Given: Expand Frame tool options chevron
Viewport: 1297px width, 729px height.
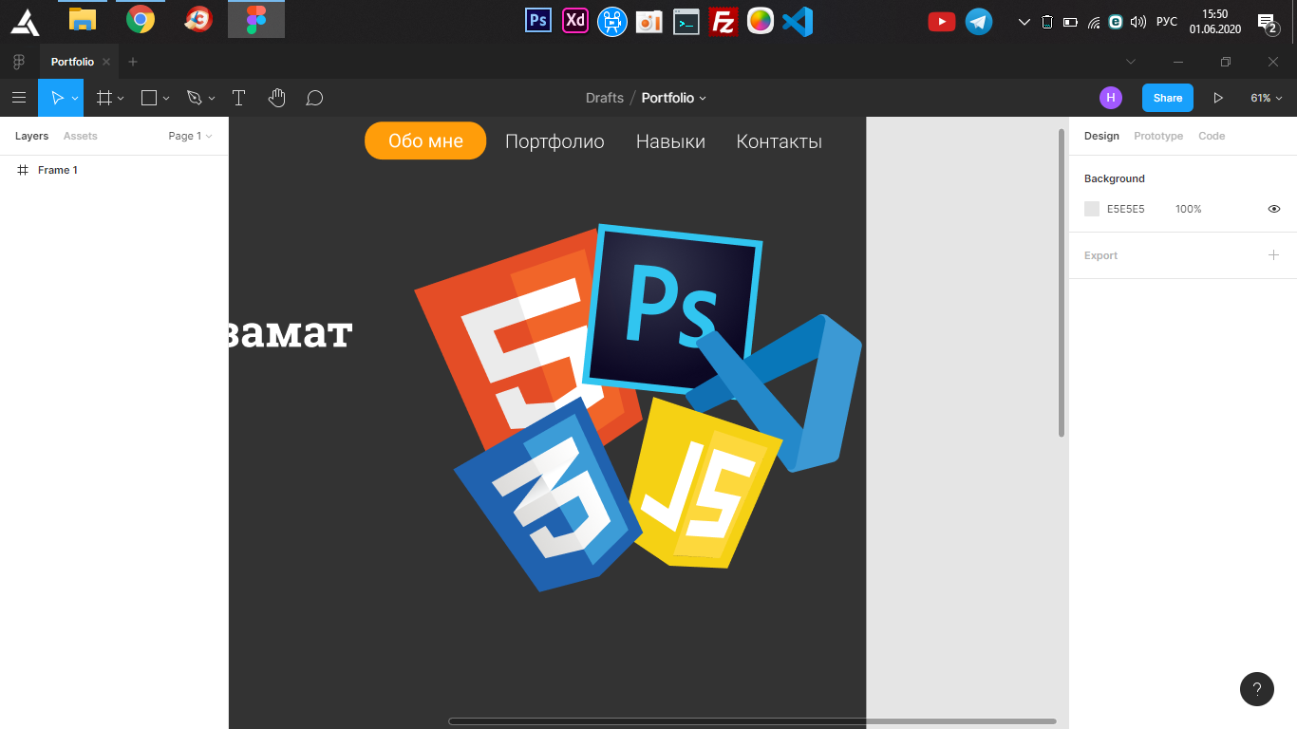Looking at the screenshot, I should click(x=121, y=99).
